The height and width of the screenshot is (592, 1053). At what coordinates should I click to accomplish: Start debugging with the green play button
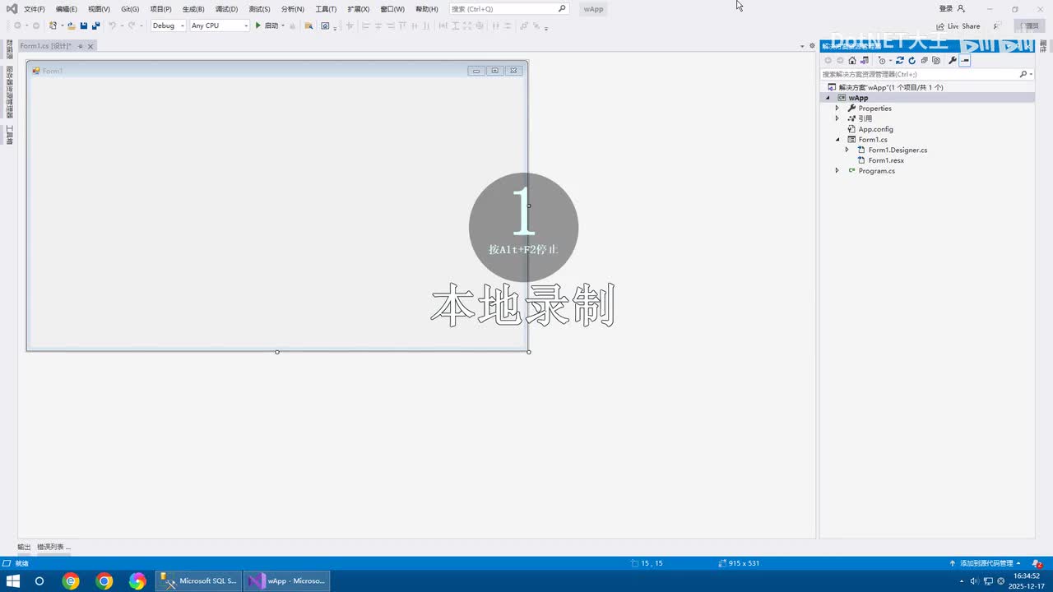257,25
